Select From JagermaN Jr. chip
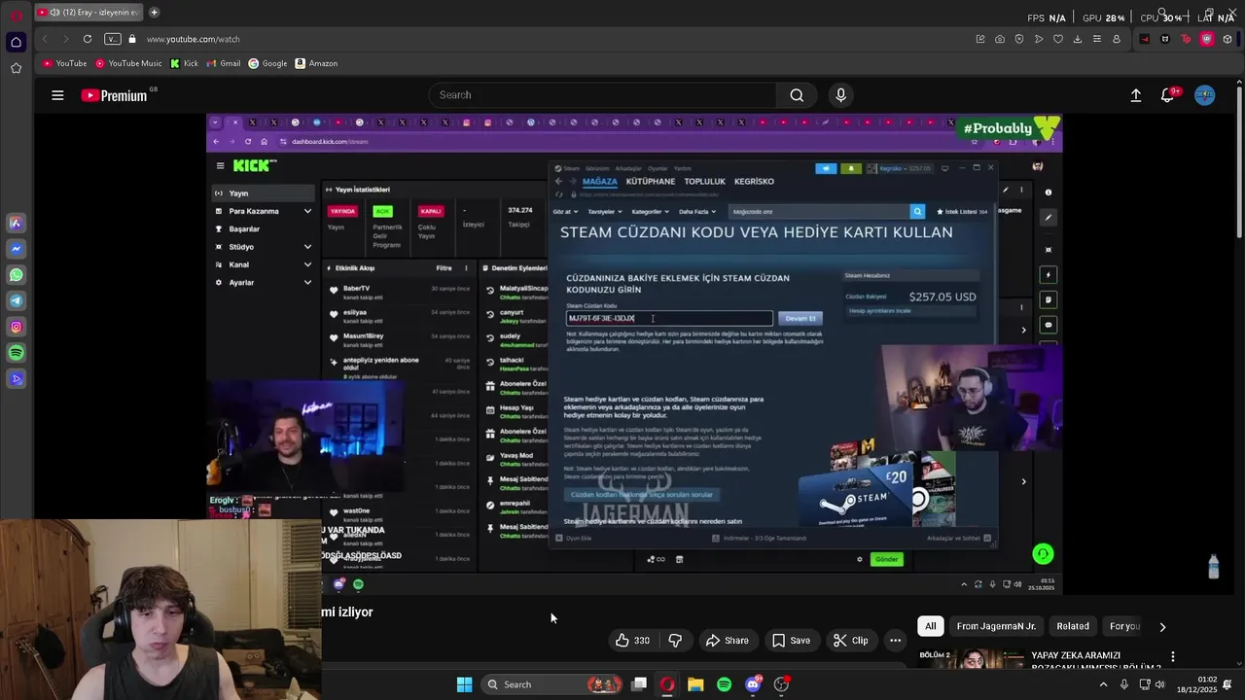This screenshot has height=700, width=1245. point(996,626)
